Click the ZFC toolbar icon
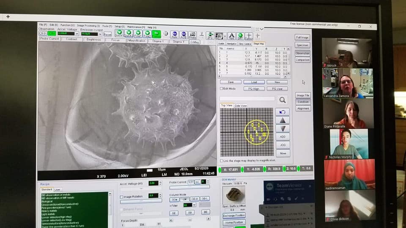 click(x=210, y=35)
